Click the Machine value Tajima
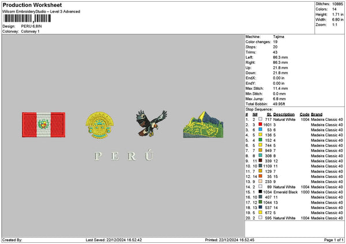 pos(279,37)
